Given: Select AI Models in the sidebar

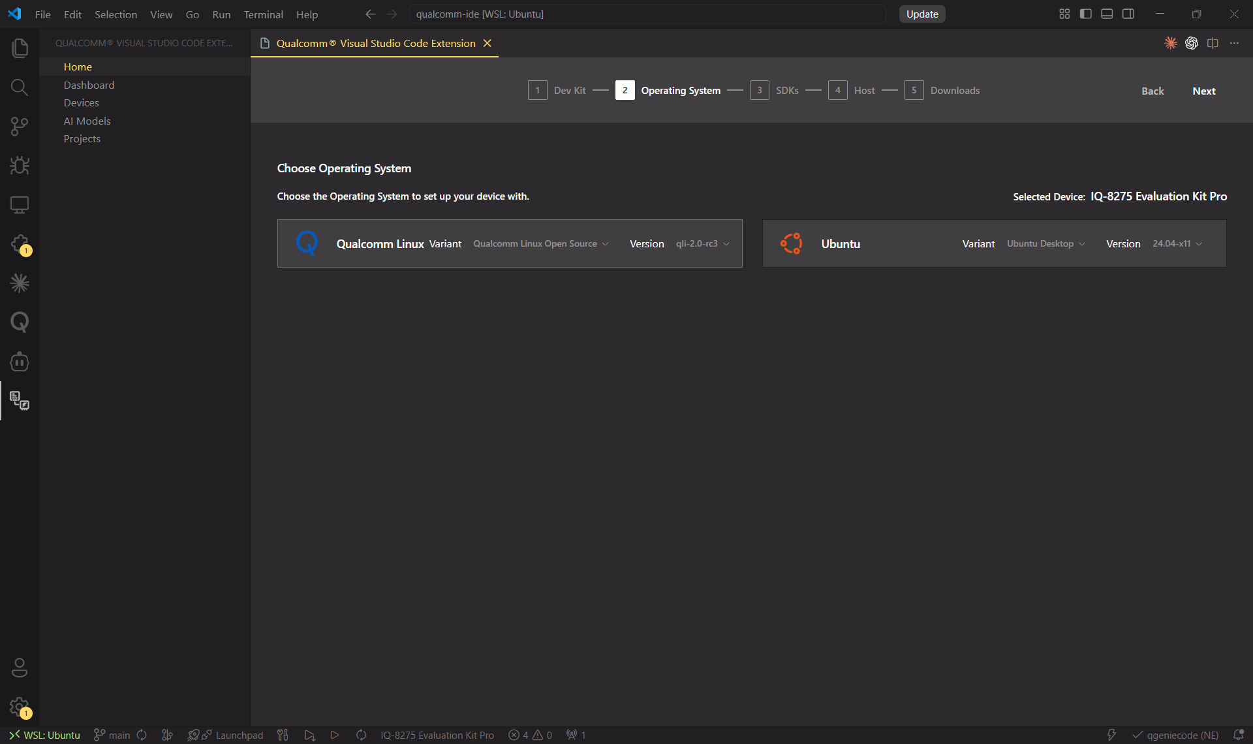Looking at the screenshot, I should [145, 121].
